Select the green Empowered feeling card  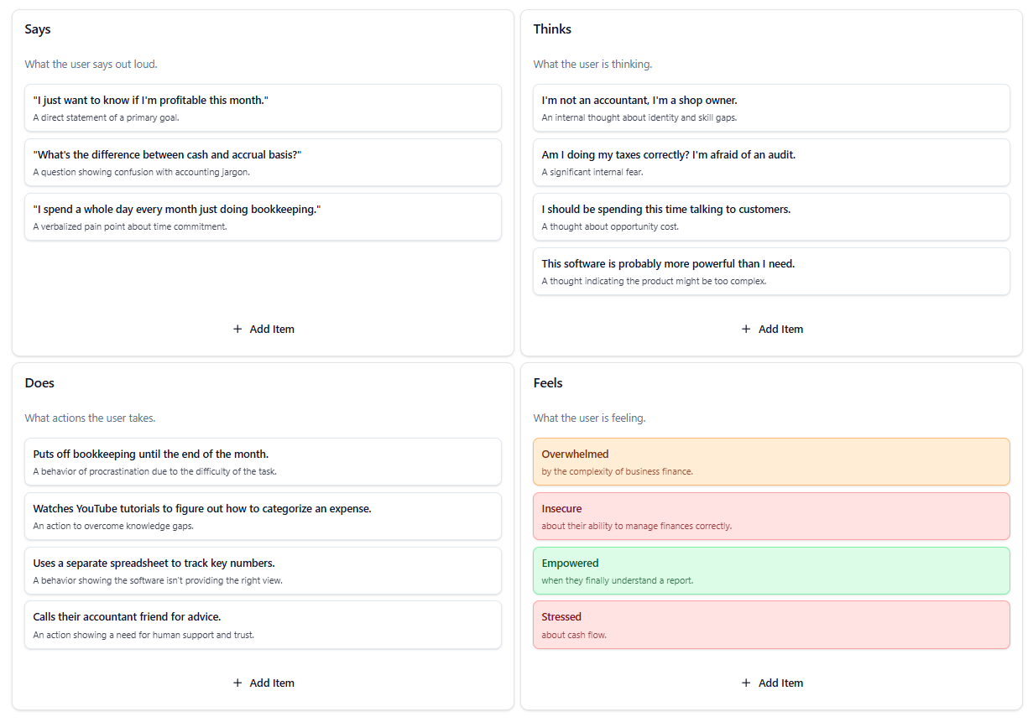(770, 570)
